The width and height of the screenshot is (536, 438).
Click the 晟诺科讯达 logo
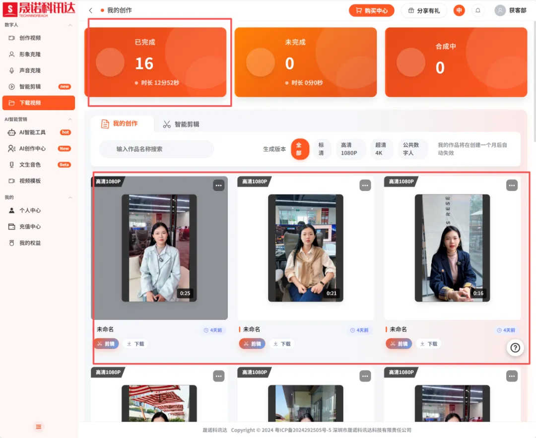coord(39,9)
